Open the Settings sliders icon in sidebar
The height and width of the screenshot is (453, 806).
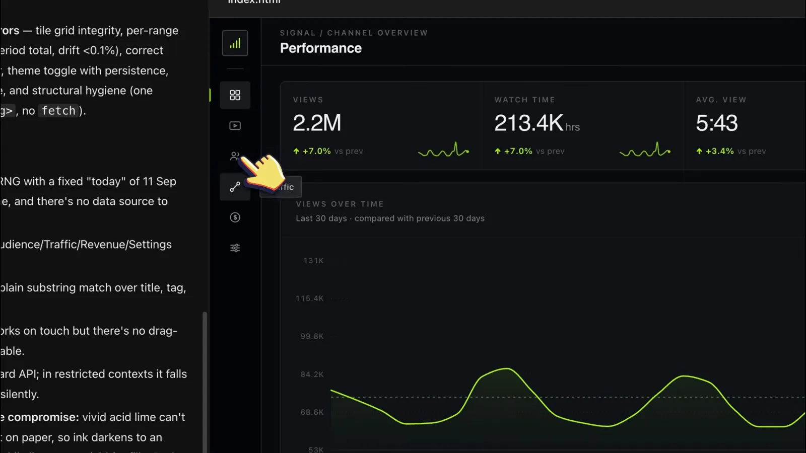235,248
